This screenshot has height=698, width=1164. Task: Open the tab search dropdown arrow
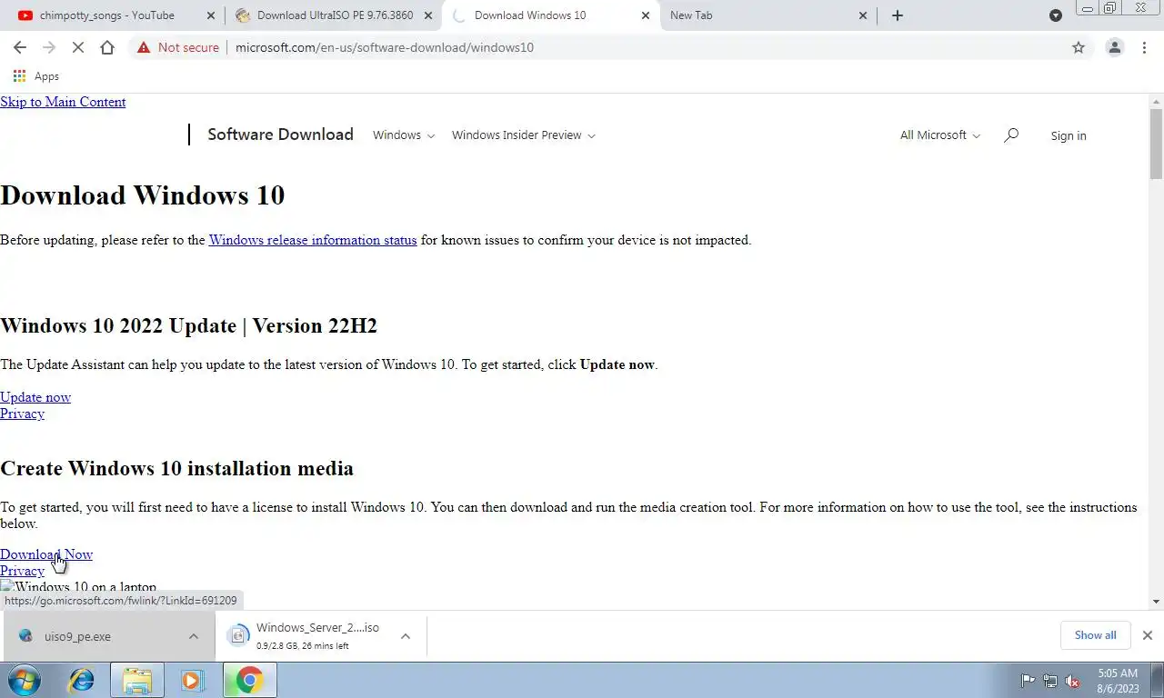[x=1056, y=15]
